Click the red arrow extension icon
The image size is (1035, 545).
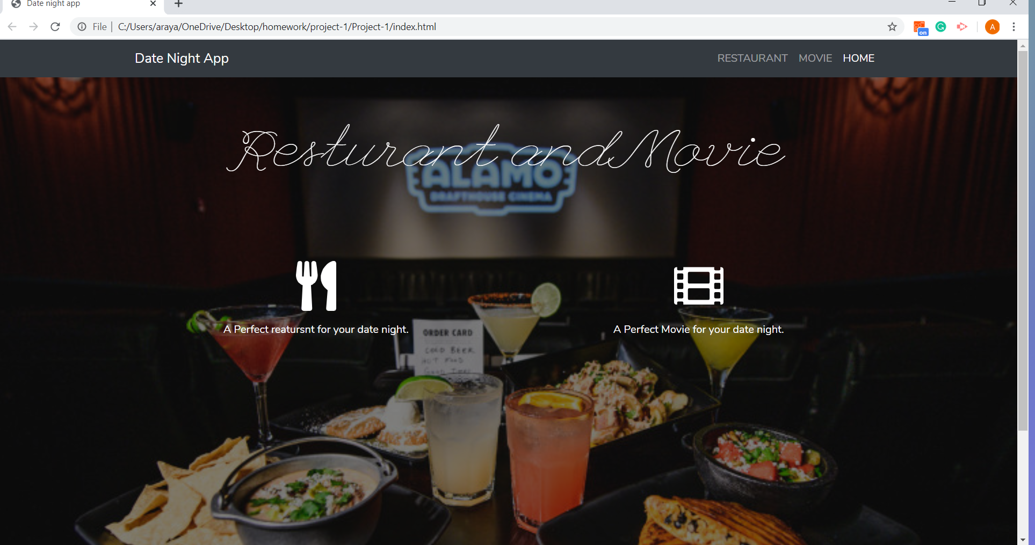[x=962, y=27]
